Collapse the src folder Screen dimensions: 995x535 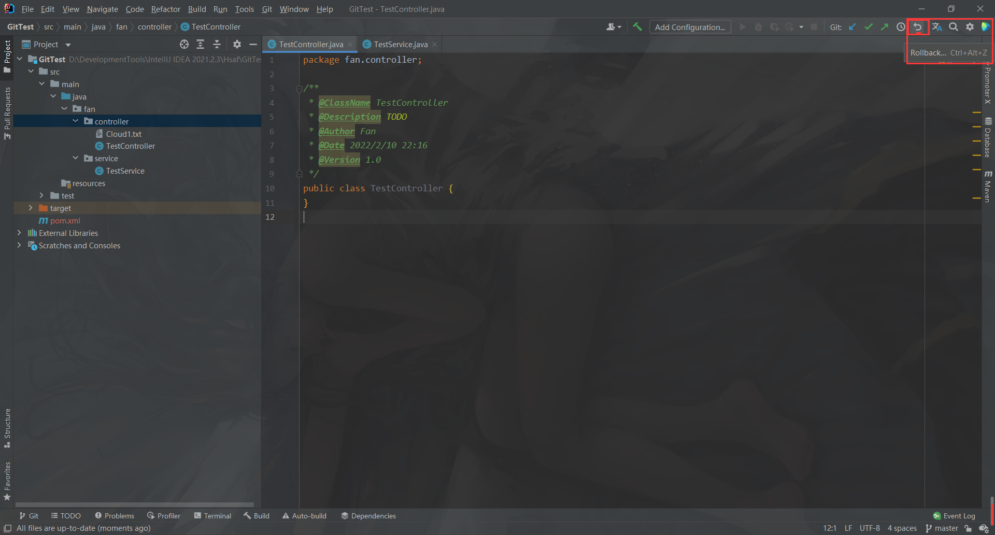[x=31, y=72]
